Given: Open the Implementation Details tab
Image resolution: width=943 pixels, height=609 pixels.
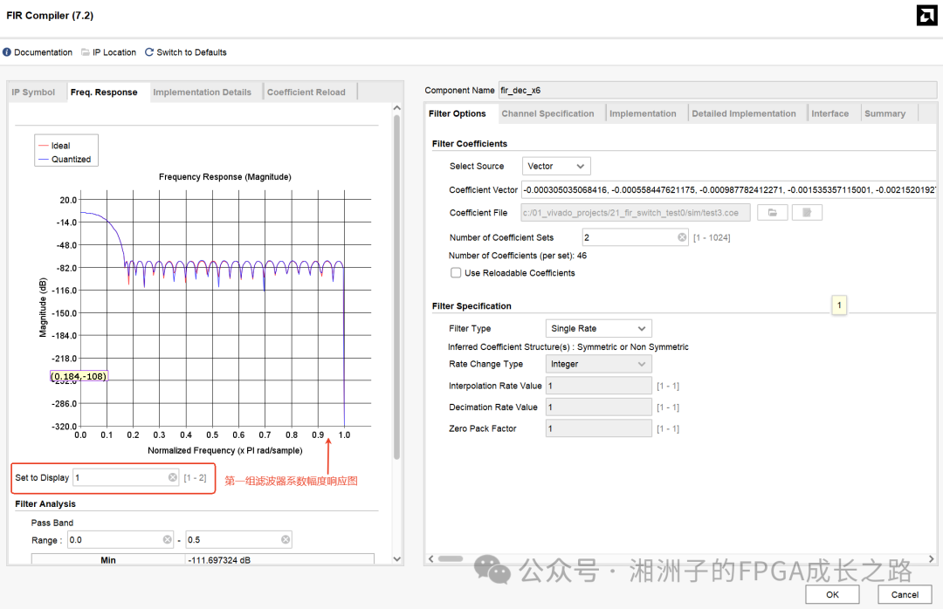Looking at the screenshot, I should [x=202, y=92].
